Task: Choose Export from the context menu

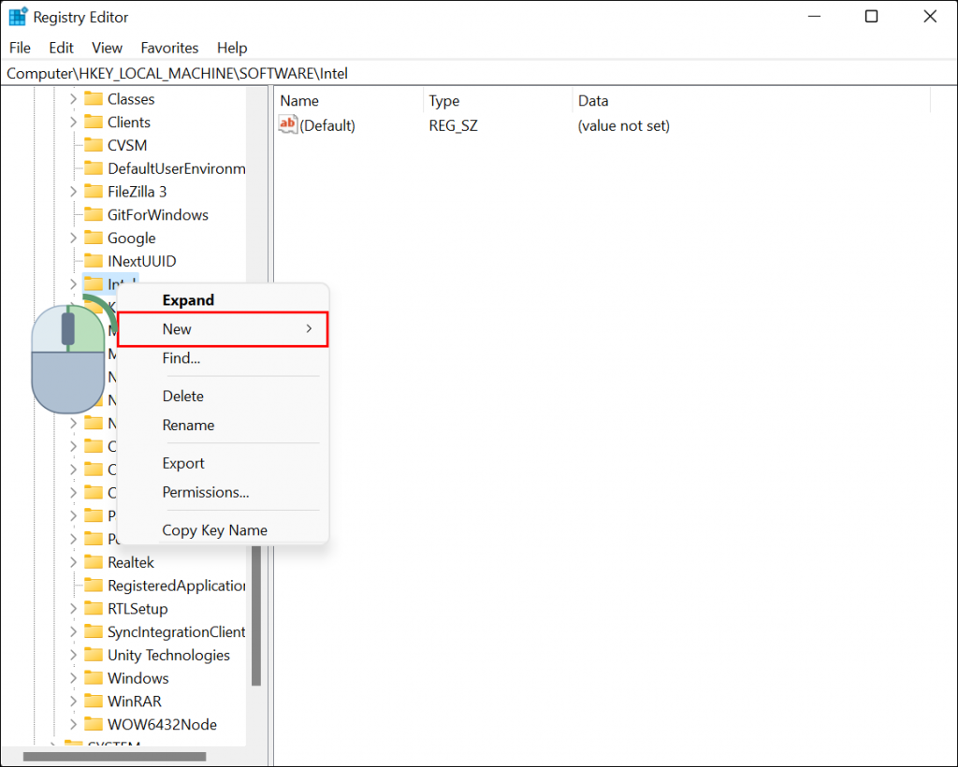Action: pyautogui.click(x=183, y=463)
